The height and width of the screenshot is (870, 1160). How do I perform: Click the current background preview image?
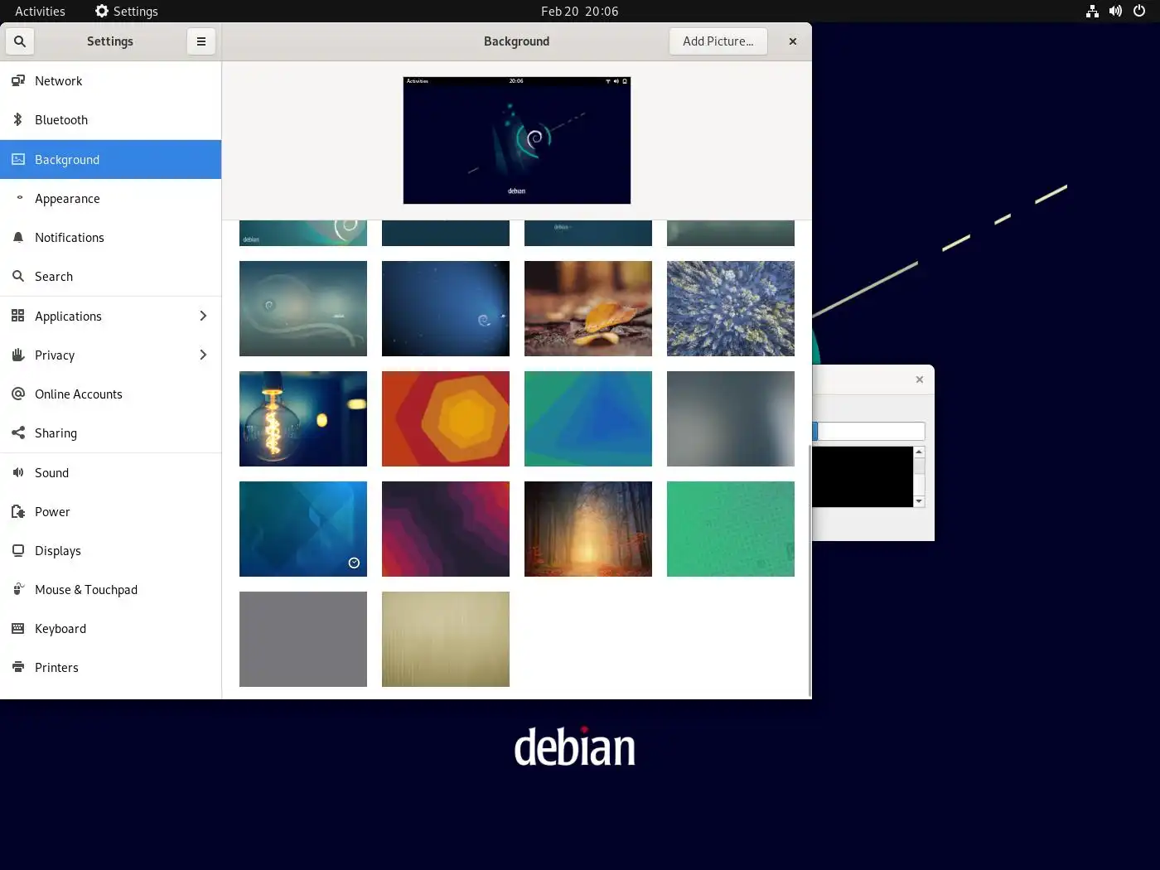[517, 140]
